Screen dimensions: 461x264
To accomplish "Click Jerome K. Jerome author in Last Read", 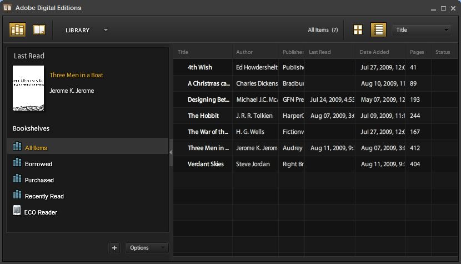I will click(72, 91).
